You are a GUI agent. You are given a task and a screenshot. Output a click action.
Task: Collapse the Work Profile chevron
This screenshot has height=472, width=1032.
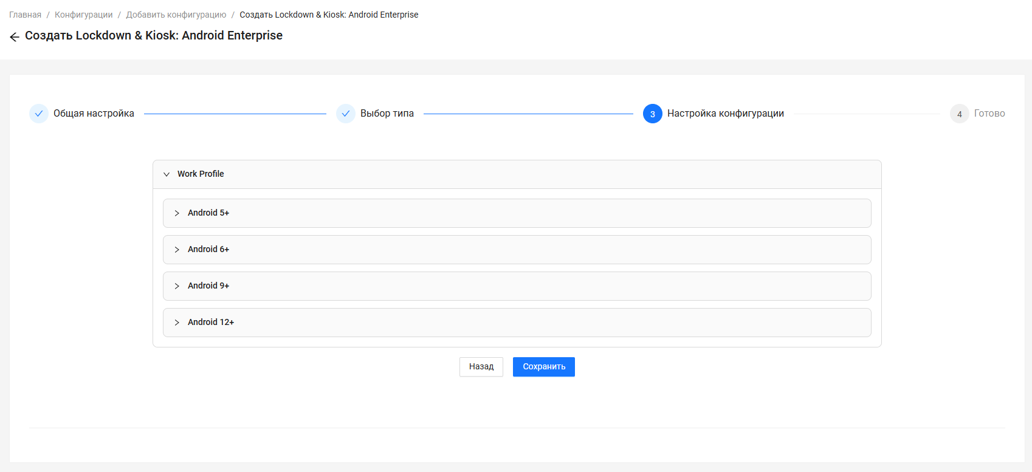167,174
